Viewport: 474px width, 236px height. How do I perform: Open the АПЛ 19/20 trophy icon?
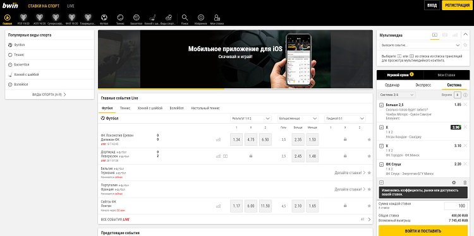tap(40, 18)
